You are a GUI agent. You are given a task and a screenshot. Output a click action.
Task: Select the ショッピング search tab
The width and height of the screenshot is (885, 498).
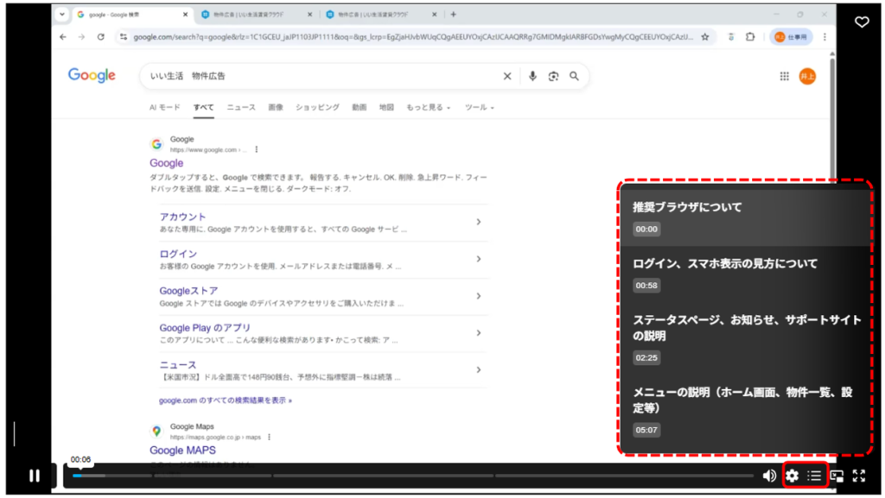[317, 107]
